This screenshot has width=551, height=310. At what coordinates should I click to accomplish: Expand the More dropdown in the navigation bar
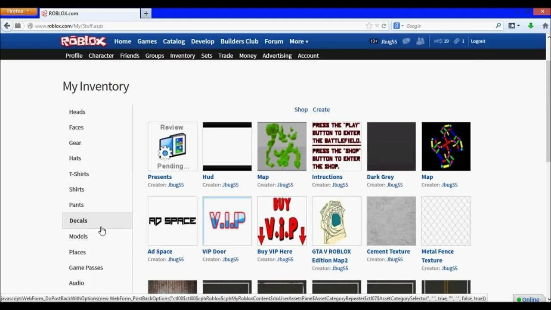pyautogui.click(x=299, y=41)
